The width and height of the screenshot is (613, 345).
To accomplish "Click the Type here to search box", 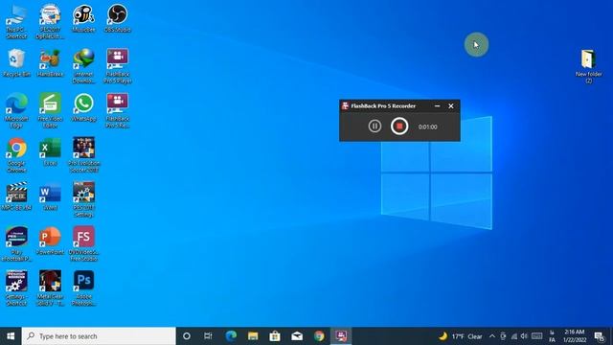I will (x=99, y=336).
